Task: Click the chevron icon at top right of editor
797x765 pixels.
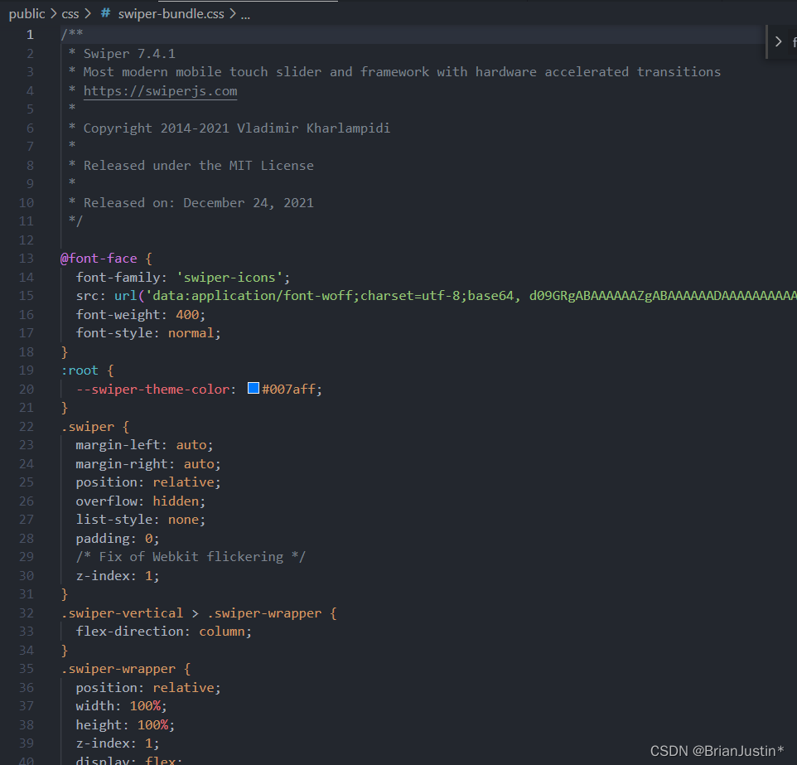Action: click(x=777, y=41)
